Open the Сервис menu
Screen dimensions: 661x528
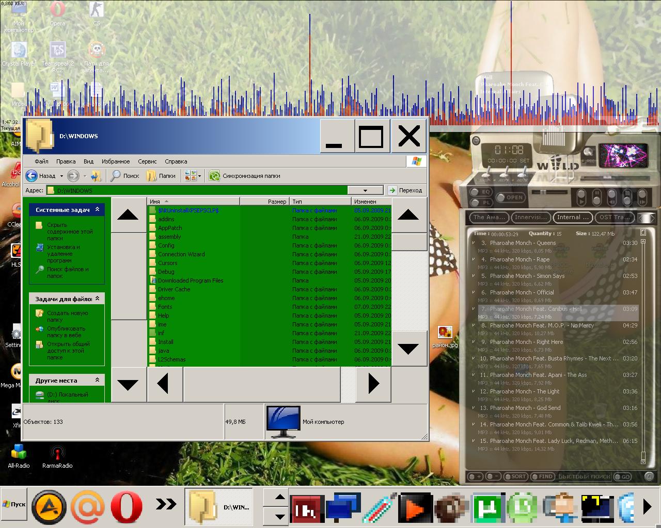[147, 161]
